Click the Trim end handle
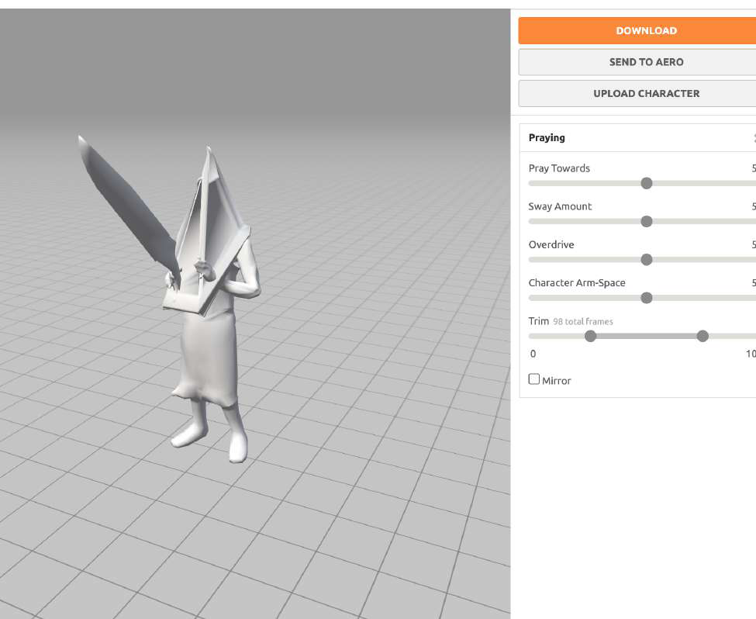 tap(702, 337)
